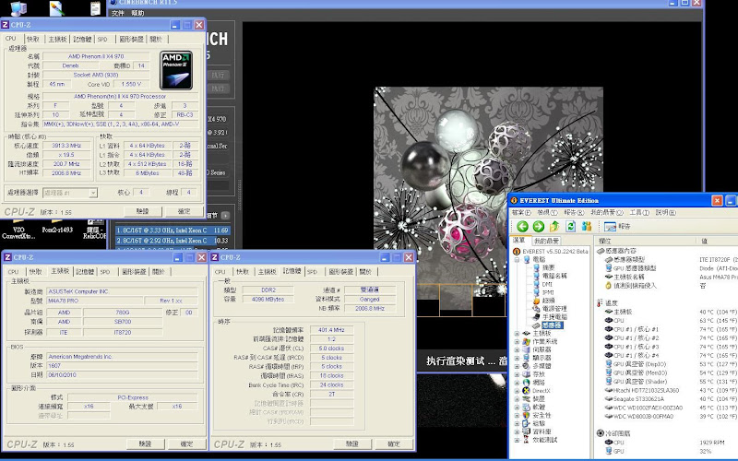Expand the 伺服器 node in EVEREST tree
The image size is (738, 461).
517,349
